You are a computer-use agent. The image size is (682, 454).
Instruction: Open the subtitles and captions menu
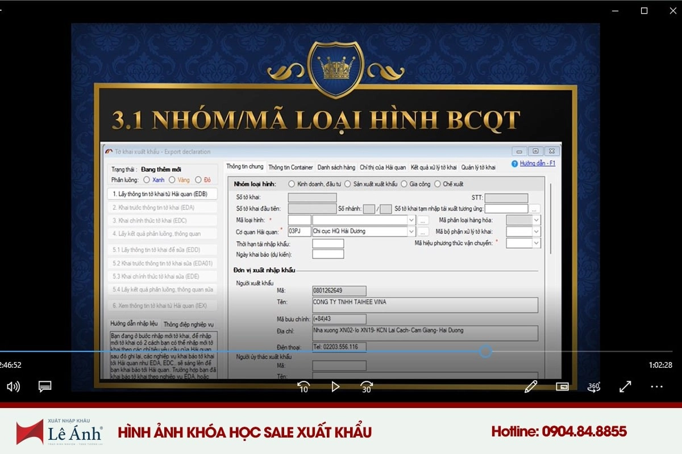tap(45, 386)
